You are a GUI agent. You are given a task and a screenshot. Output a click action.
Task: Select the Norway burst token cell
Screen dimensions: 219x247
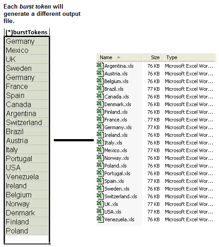coord(27,204)
